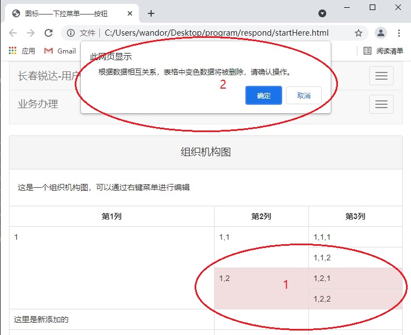Confirm deletion with the 确定 button
411x335 pixels.
pyautogui.click(x=264, y=95)
